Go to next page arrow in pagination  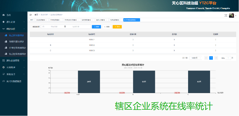point(216,58)
